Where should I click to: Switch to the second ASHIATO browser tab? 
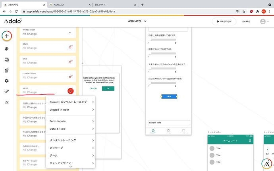(70, 5)
